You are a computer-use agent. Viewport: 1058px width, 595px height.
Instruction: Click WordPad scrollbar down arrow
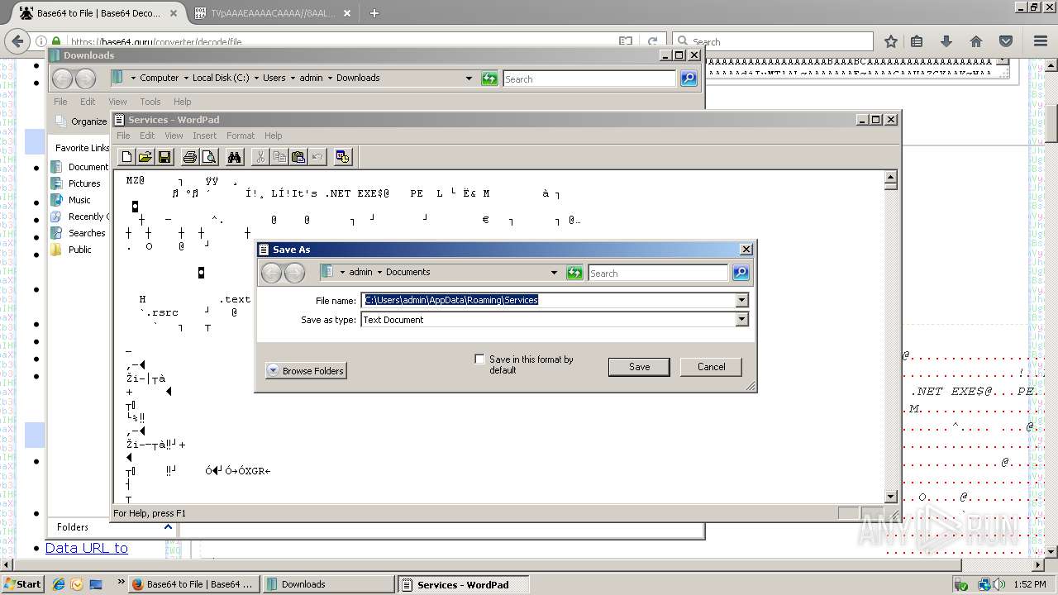890,497
